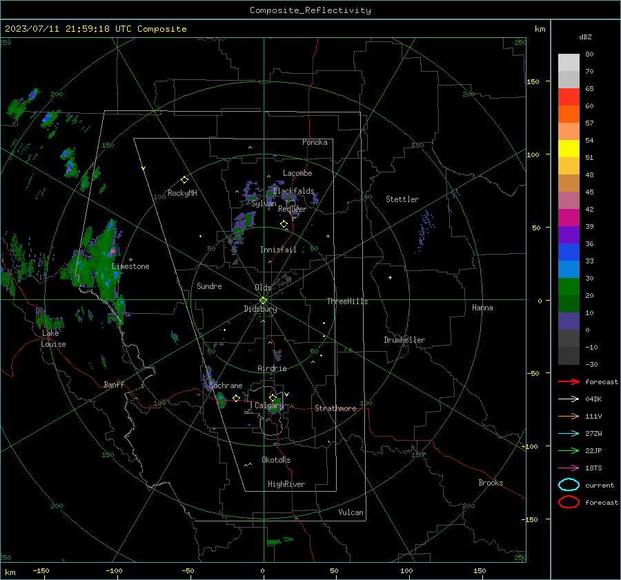The height and width of the screenshot is (580, 621).
Task: Select the green 30 dBZ swatch
Action: pyautogui.click(x=569, y=286)
